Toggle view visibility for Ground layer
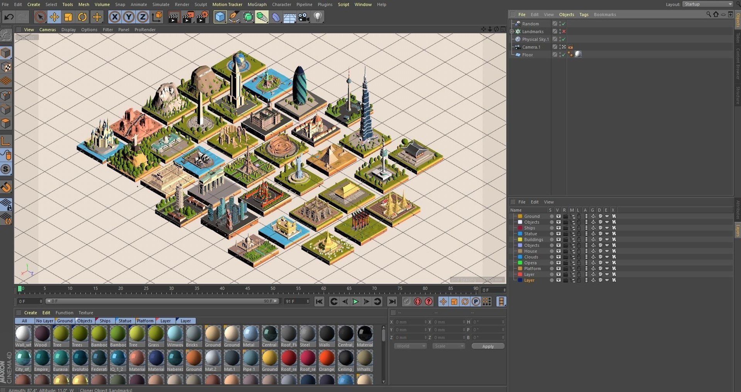The width and height of the screenshot is (741, 392). pos(558,216)
